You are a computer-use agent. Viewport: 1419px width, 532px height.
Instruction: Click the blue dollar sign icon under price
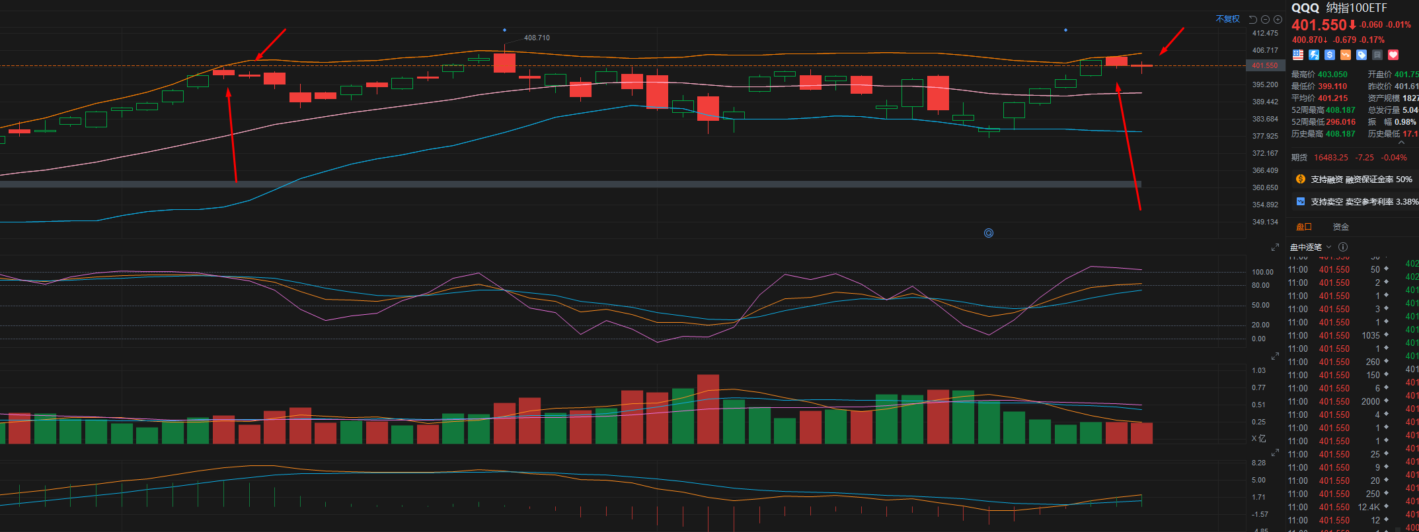(1330, 55)
